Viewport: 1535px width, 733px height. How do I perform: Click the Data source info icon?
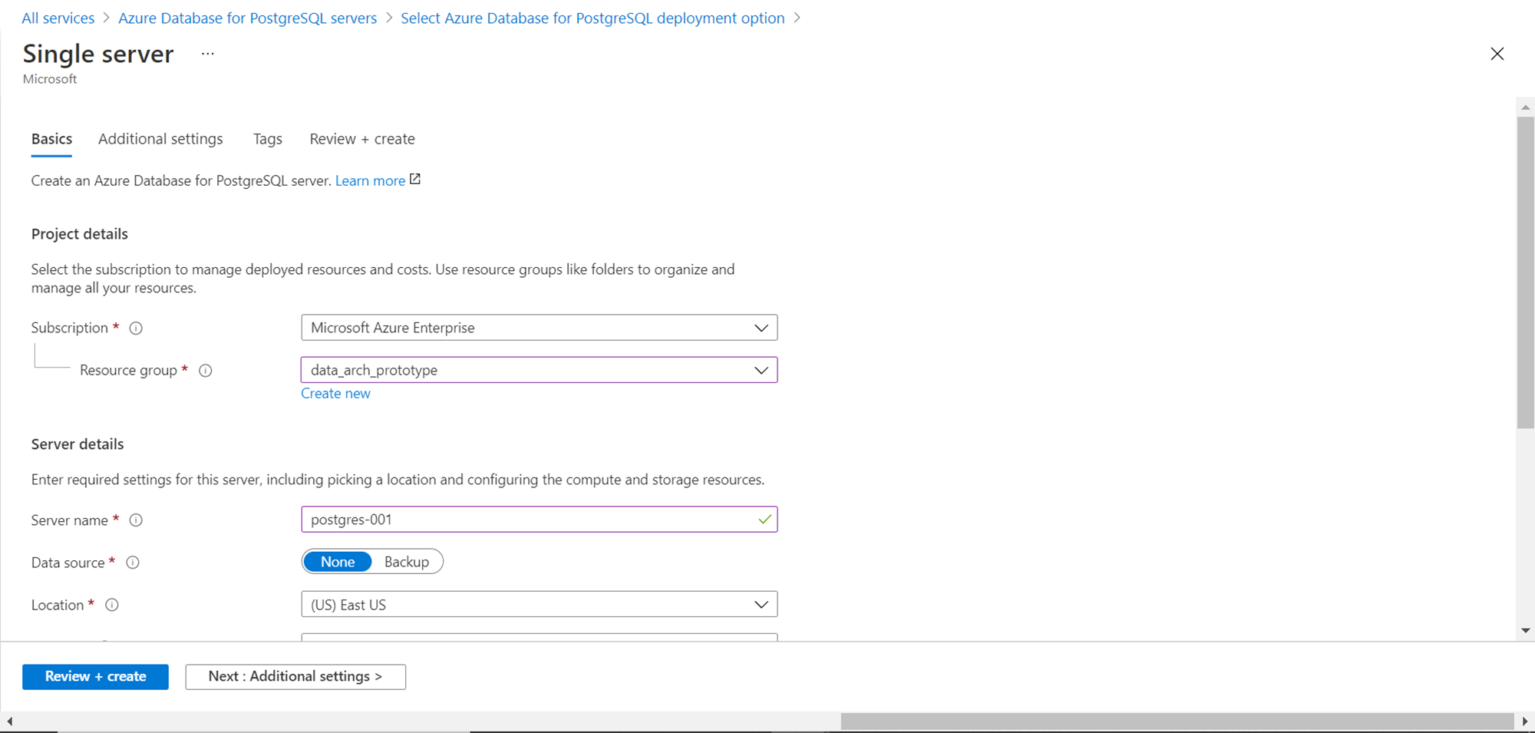133,563
